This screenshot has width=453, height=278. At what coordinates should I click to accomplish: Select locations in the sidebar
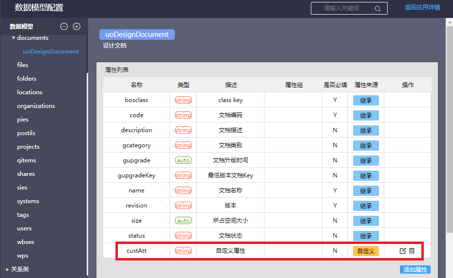pyautogui.click(x=30, y=92)
